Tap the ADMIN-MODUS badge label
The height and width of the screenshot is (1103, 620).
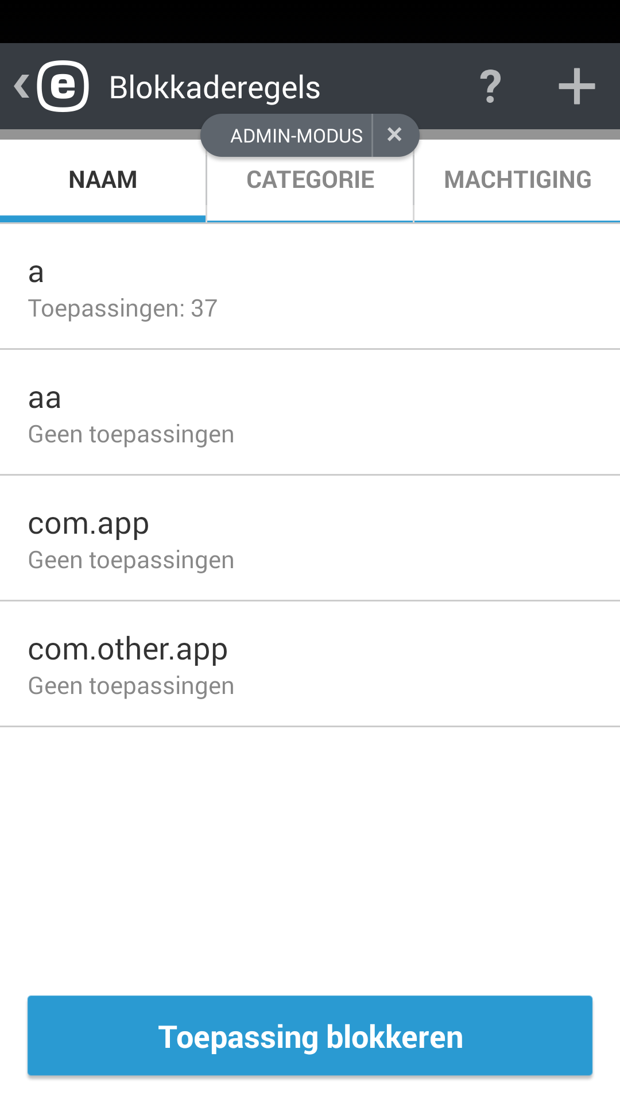(296, 136)
